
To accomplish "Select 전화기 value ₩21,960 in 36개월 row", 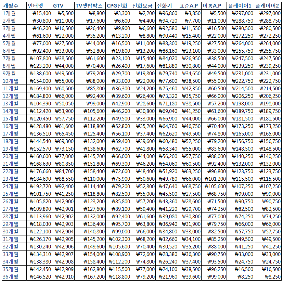I will 167,277.
